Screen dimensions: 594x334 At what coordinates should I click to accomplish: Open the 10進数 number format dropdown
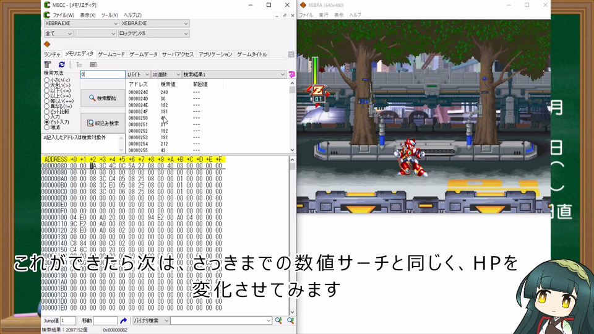tap(166, 75)
